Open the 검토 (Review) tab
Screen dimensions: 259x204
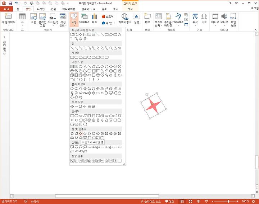104,9
